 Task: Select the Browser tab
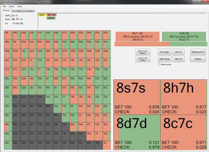click(7, 11)
